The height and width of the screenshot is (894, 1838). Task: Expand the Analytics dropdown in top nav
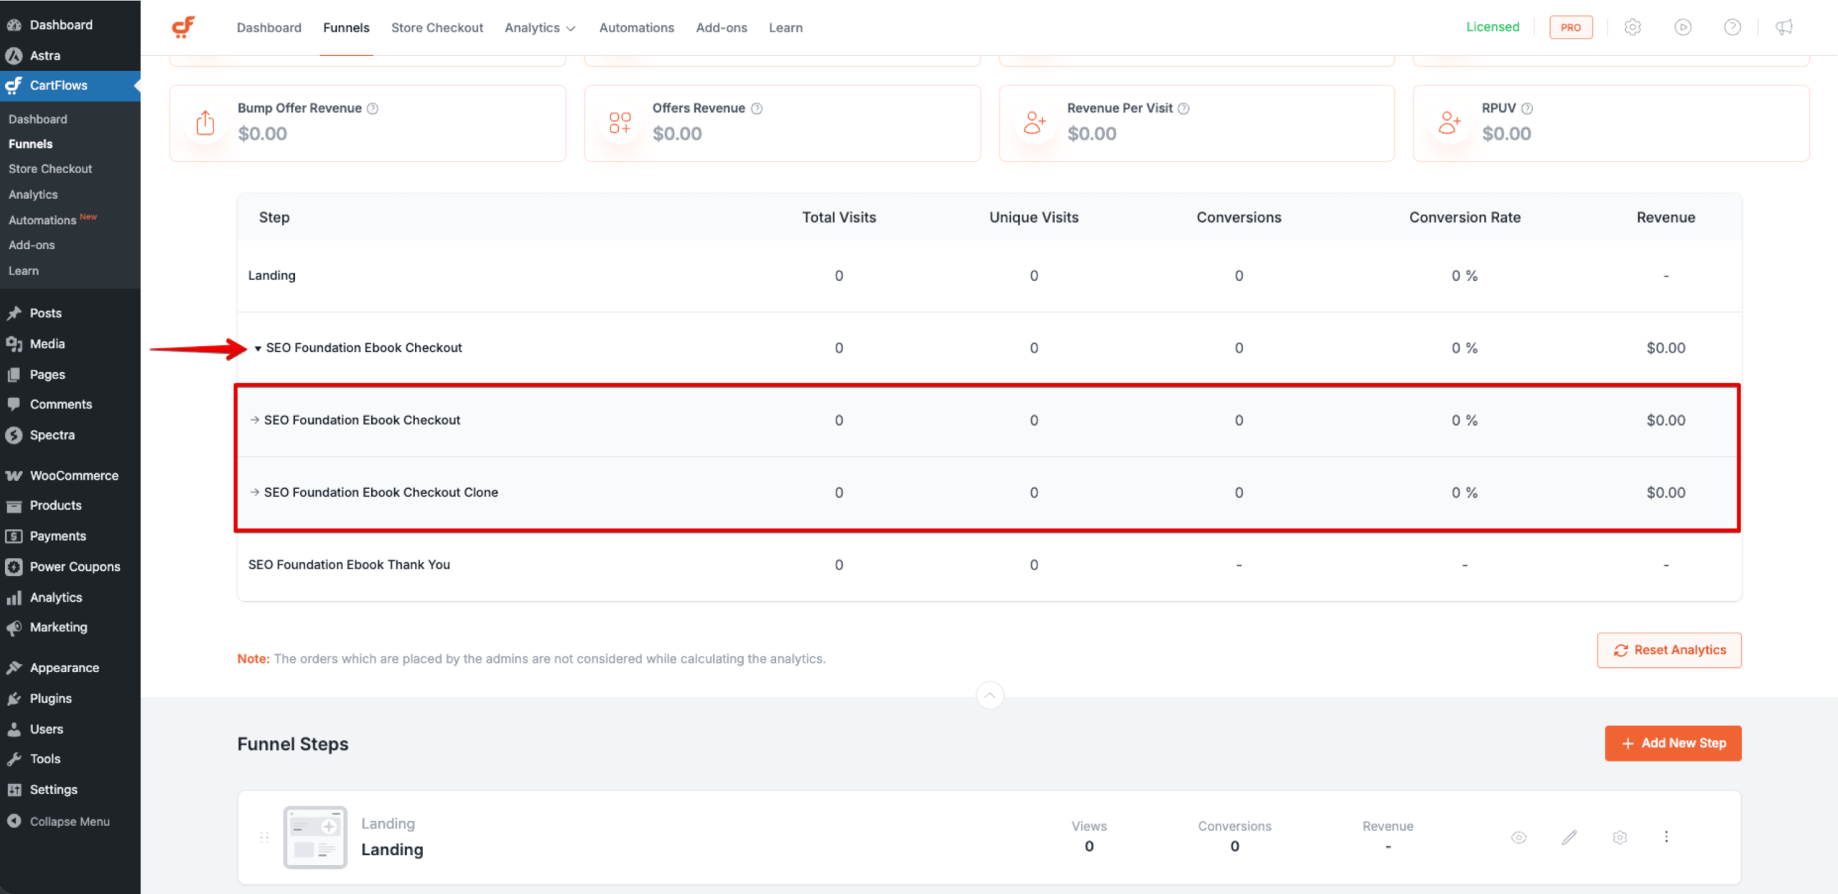click(x=540, y=28)
